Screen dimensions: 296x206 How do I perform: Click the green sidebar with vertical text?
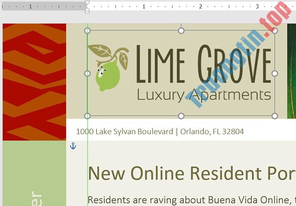pos(34,173)
